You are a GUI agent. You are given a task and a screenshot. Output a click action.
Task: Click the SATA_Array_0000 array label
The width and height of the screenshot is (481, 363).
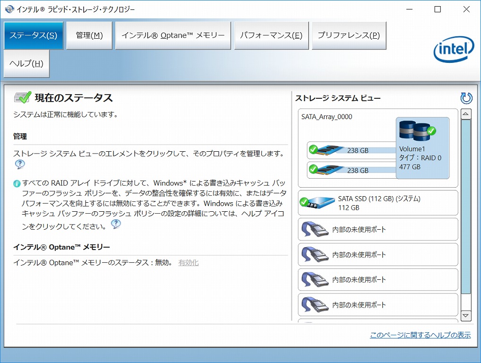(x=326, y=117)
